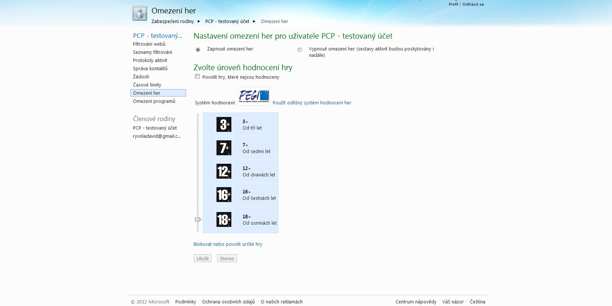Open Filtrování webů in sidebar
Viewport: 612px width, 306px height.
[x=149, y=44]
